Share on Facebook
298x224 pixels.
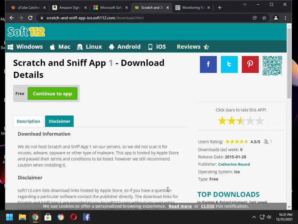[208, 64]
